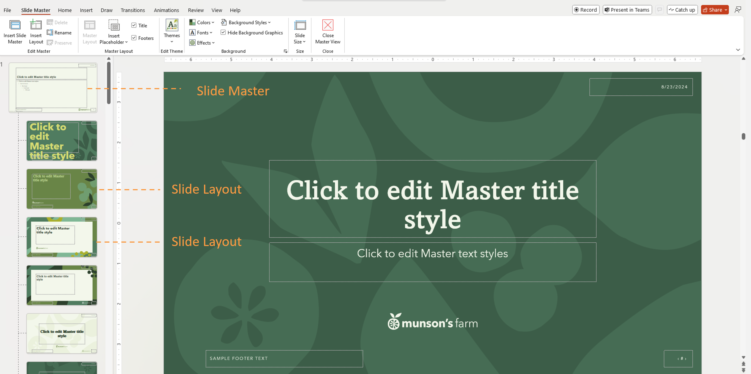The image size is (751, 374).
Task: Disable Hide Background Graphics
Action: click(x=223, y=32)
